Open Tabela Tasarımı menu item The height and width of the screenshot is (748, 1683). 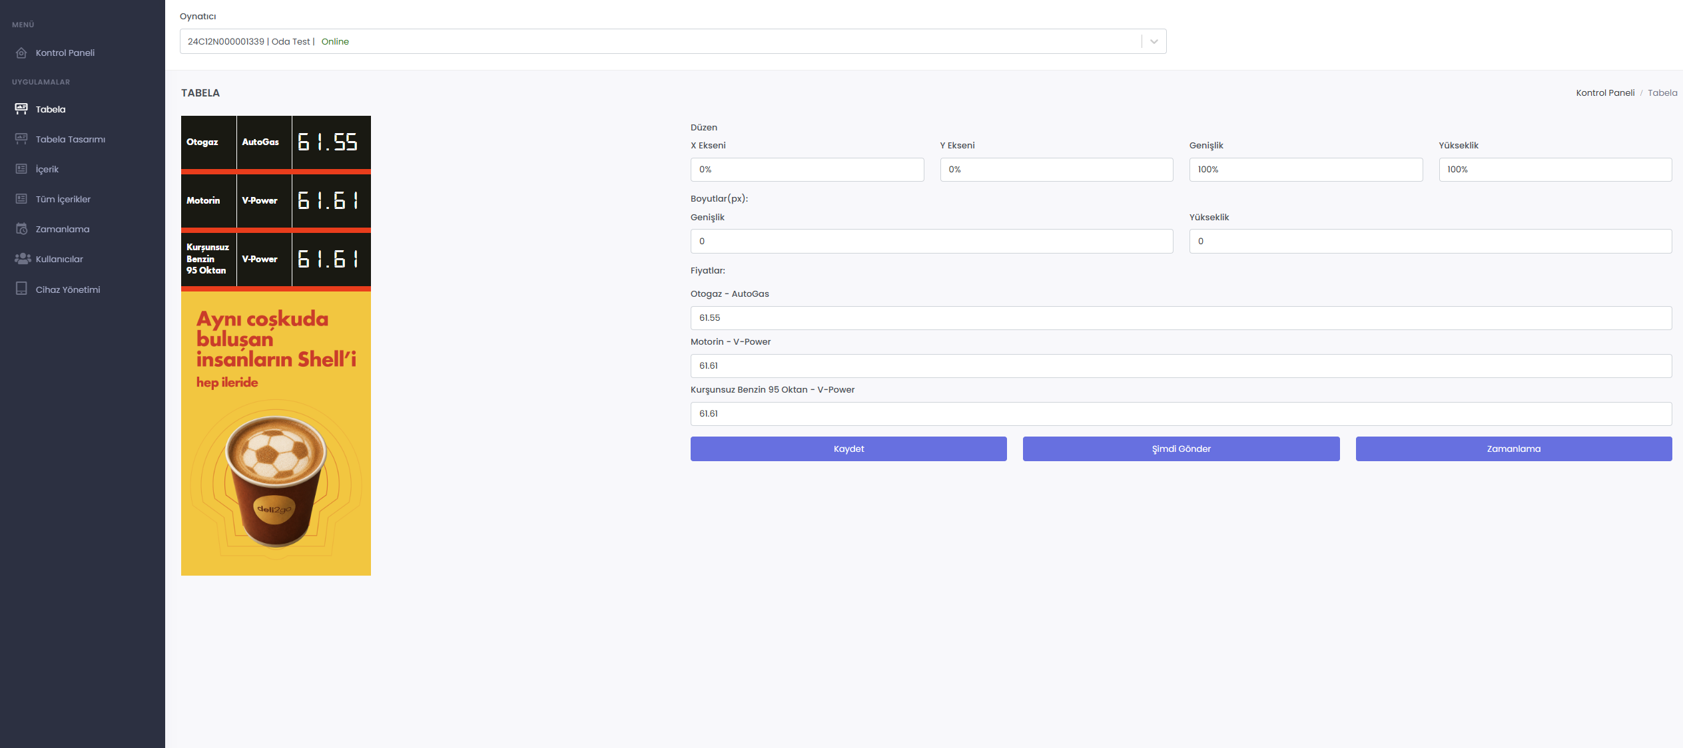pos(71,139)
